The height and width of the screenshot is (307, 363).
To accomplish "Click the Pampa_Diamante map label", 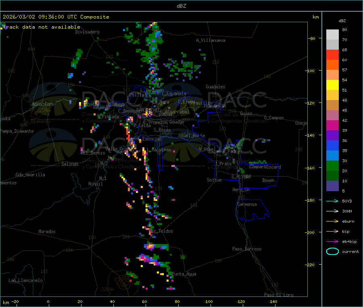I will (x=17, y=131).
